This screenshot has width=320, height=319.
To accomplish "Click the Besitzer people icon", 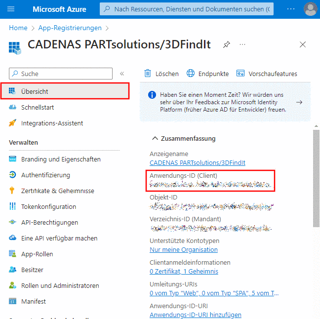I will coord(12,270).
